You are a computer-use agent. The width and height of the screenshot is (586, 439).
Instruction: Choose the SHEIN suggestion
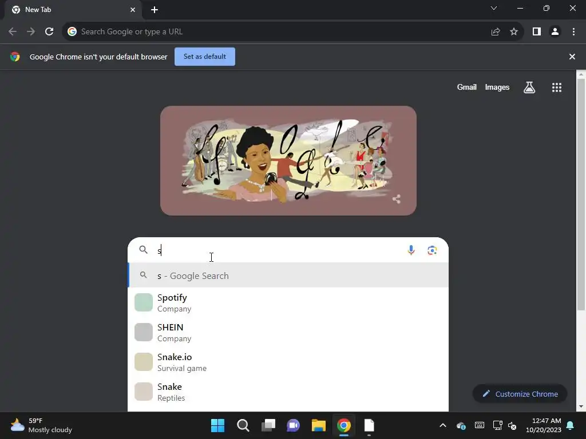288,332
